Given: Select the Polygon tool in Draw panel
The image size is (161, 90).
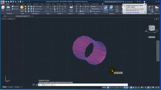Looking at the screenshot, I should (46, 11).
